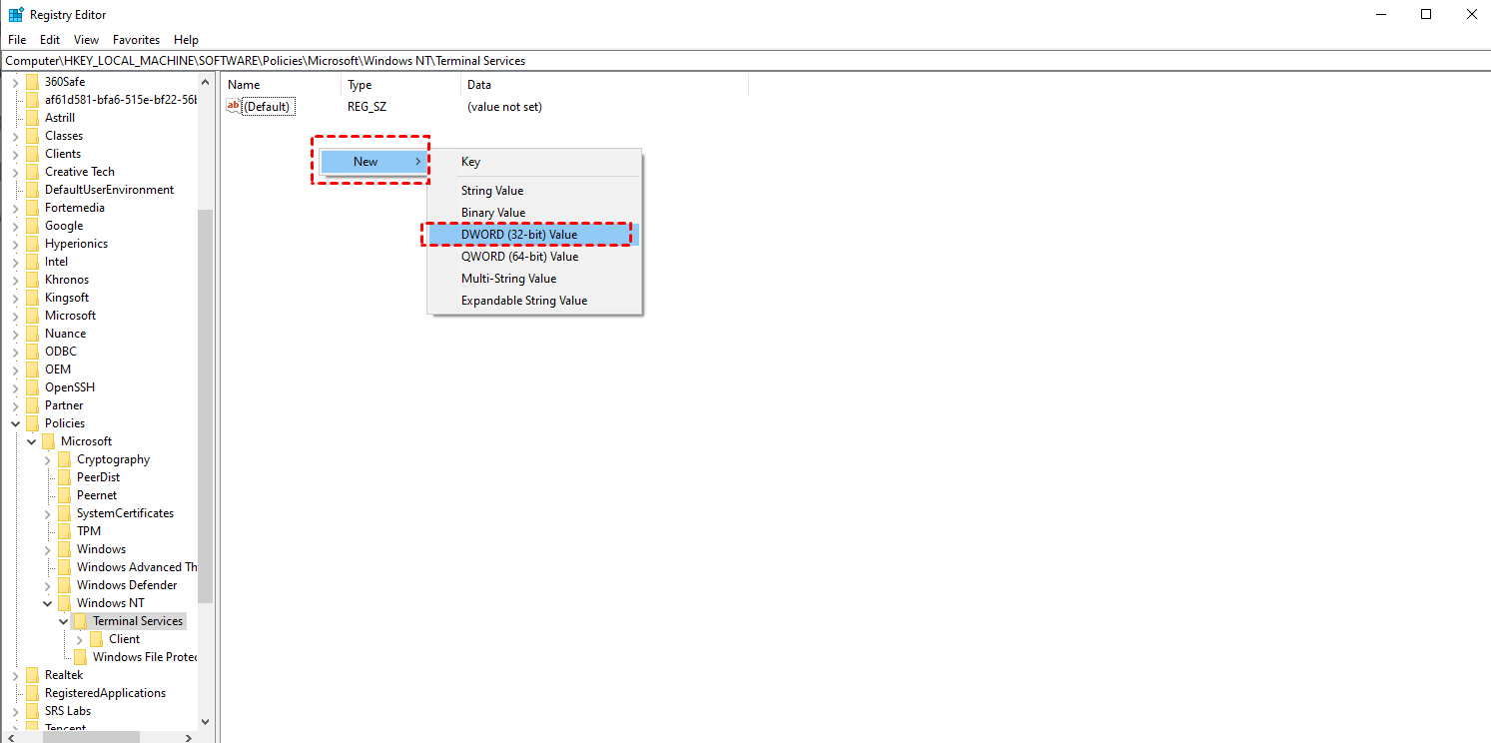
Task: Open the View menu
Action: (x=87, y=40)
